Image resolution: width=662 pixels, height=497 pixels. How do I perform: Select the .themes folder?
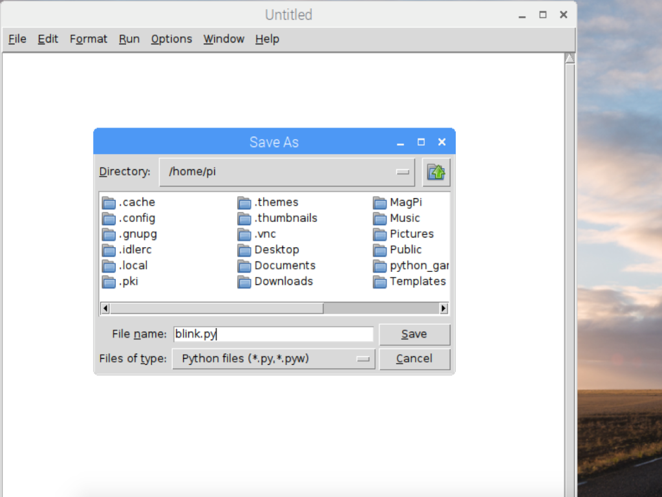click(268, 203)
